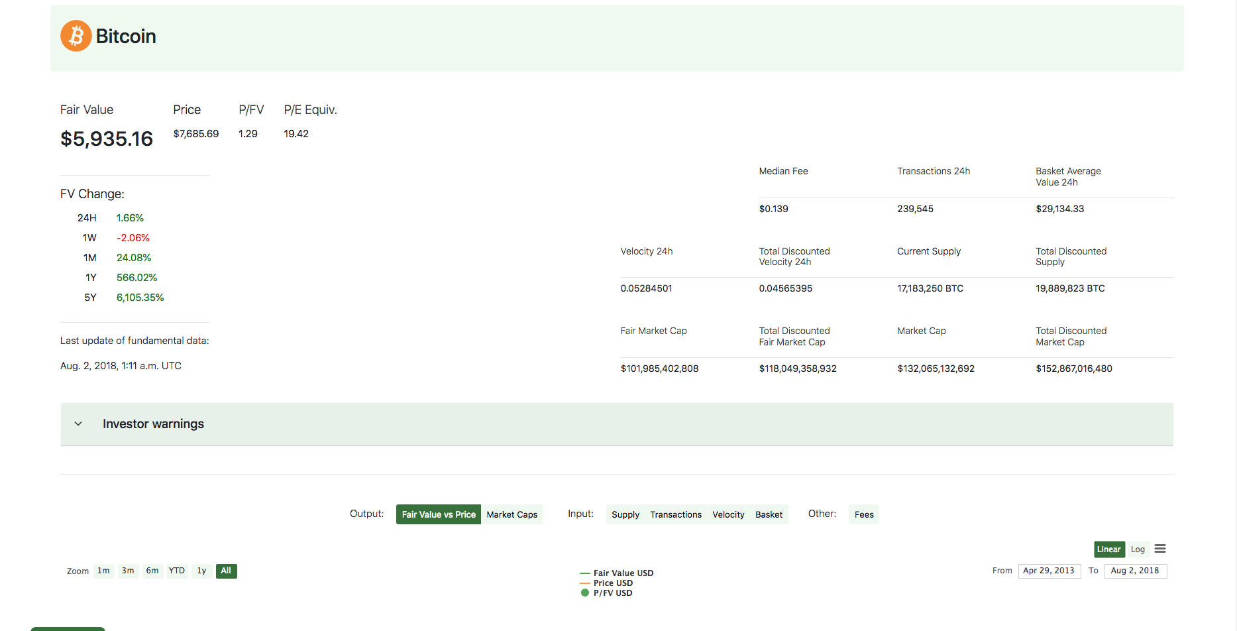Switch chart scale to Linear
Screen dimensions: 1237x631
coord(1109,549)
